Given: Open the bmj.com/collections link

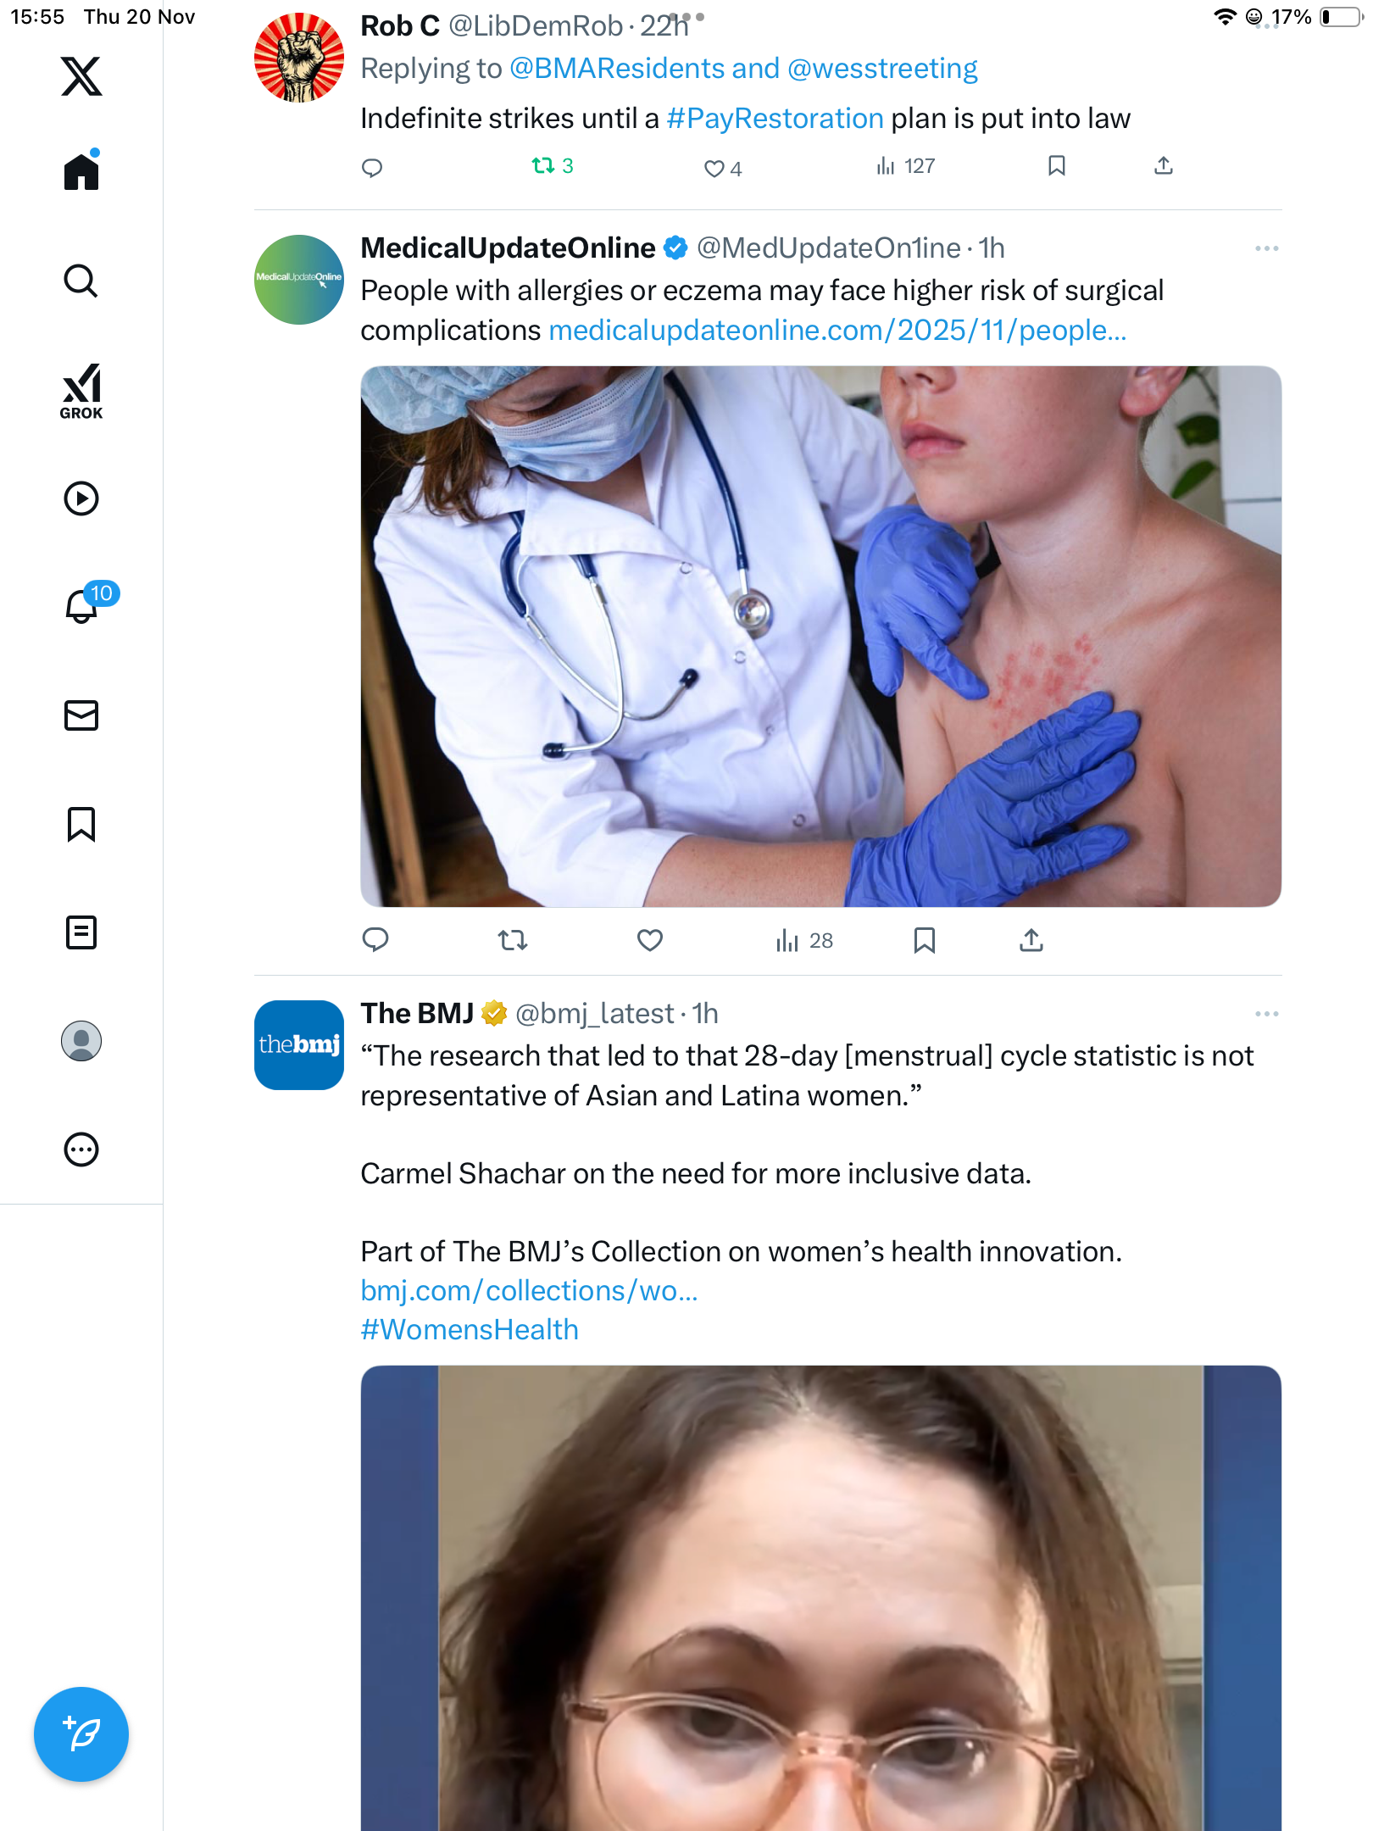Looking at the screenshot, I should [529, 1290].
